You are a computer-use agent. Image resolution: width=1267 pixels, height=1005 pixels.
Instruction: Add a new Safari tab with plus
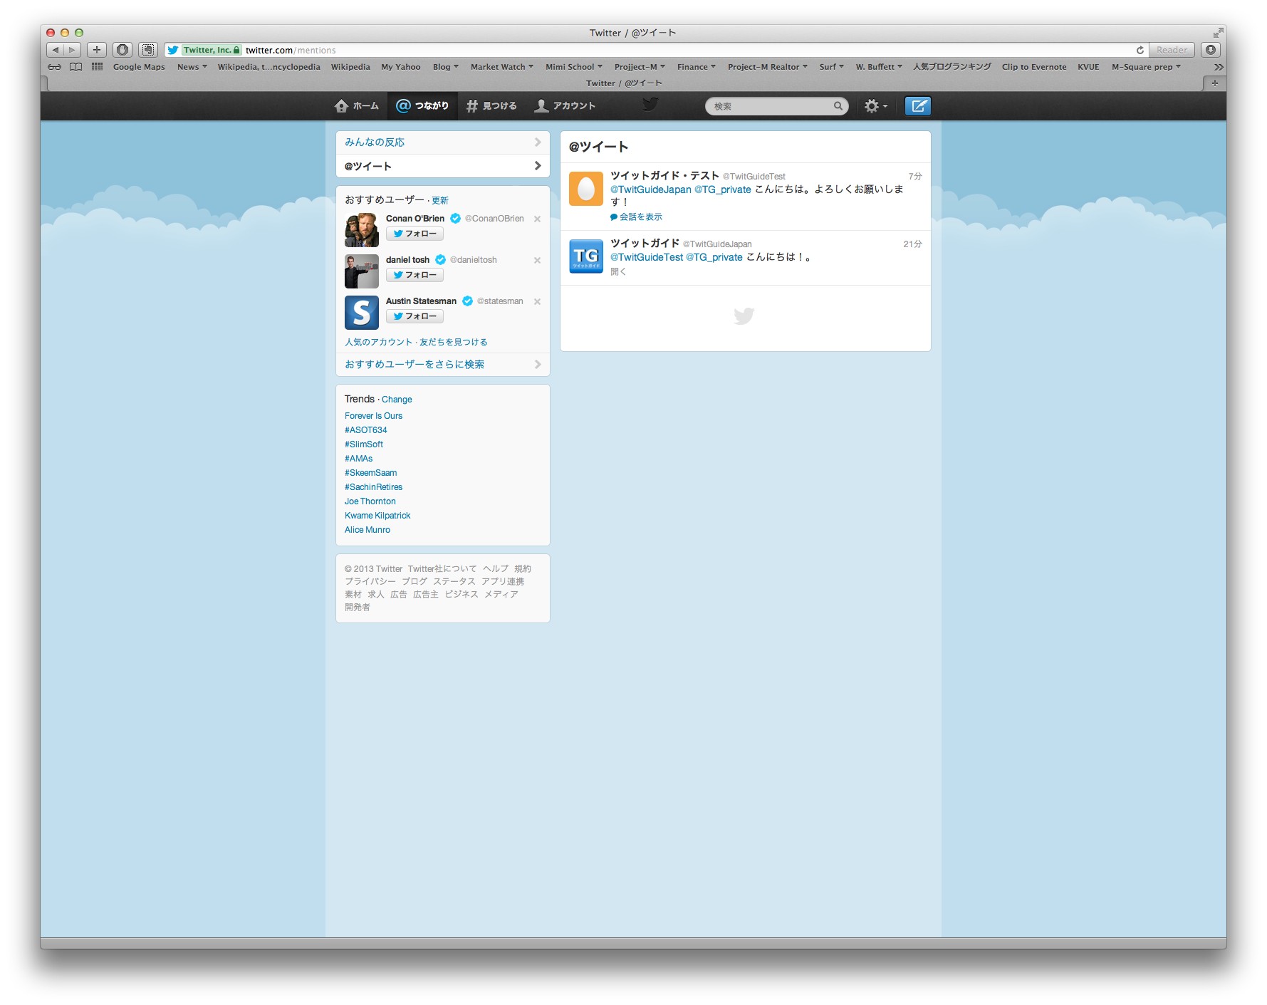click(x=1214, y=83)
